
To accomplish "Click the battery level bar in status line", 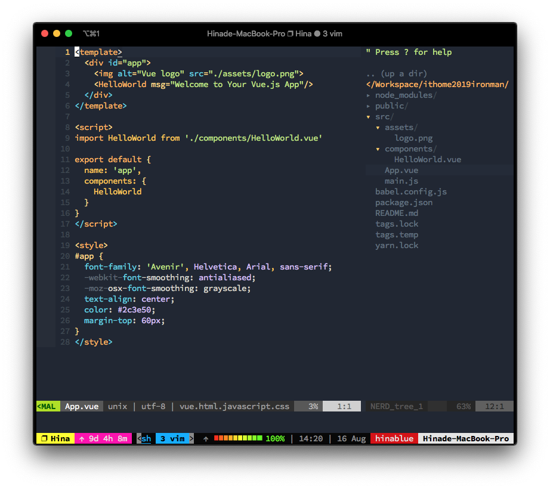I will coord(238,438).
